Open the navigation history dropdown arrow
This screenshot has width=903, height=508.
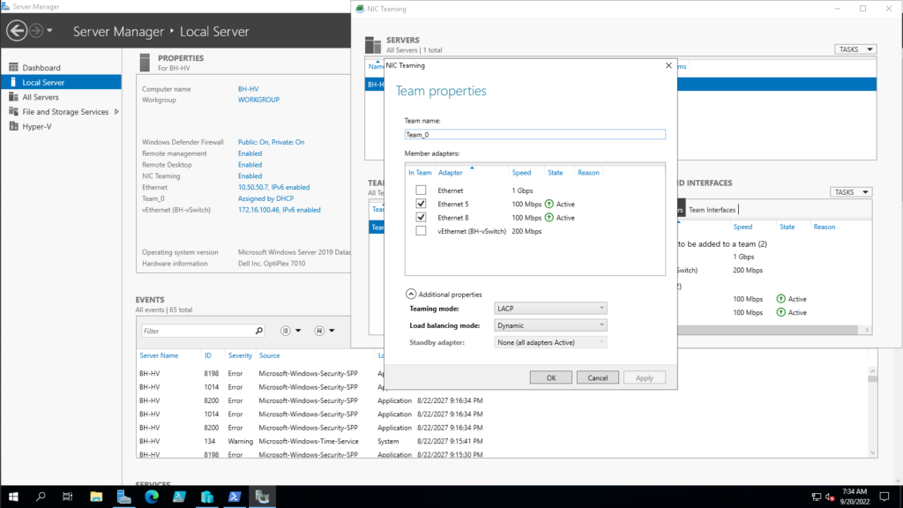click(49, 31)
